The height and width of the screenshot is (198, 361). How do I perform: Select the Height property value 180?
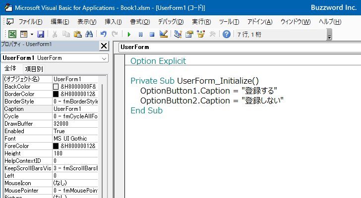[75, 153]
